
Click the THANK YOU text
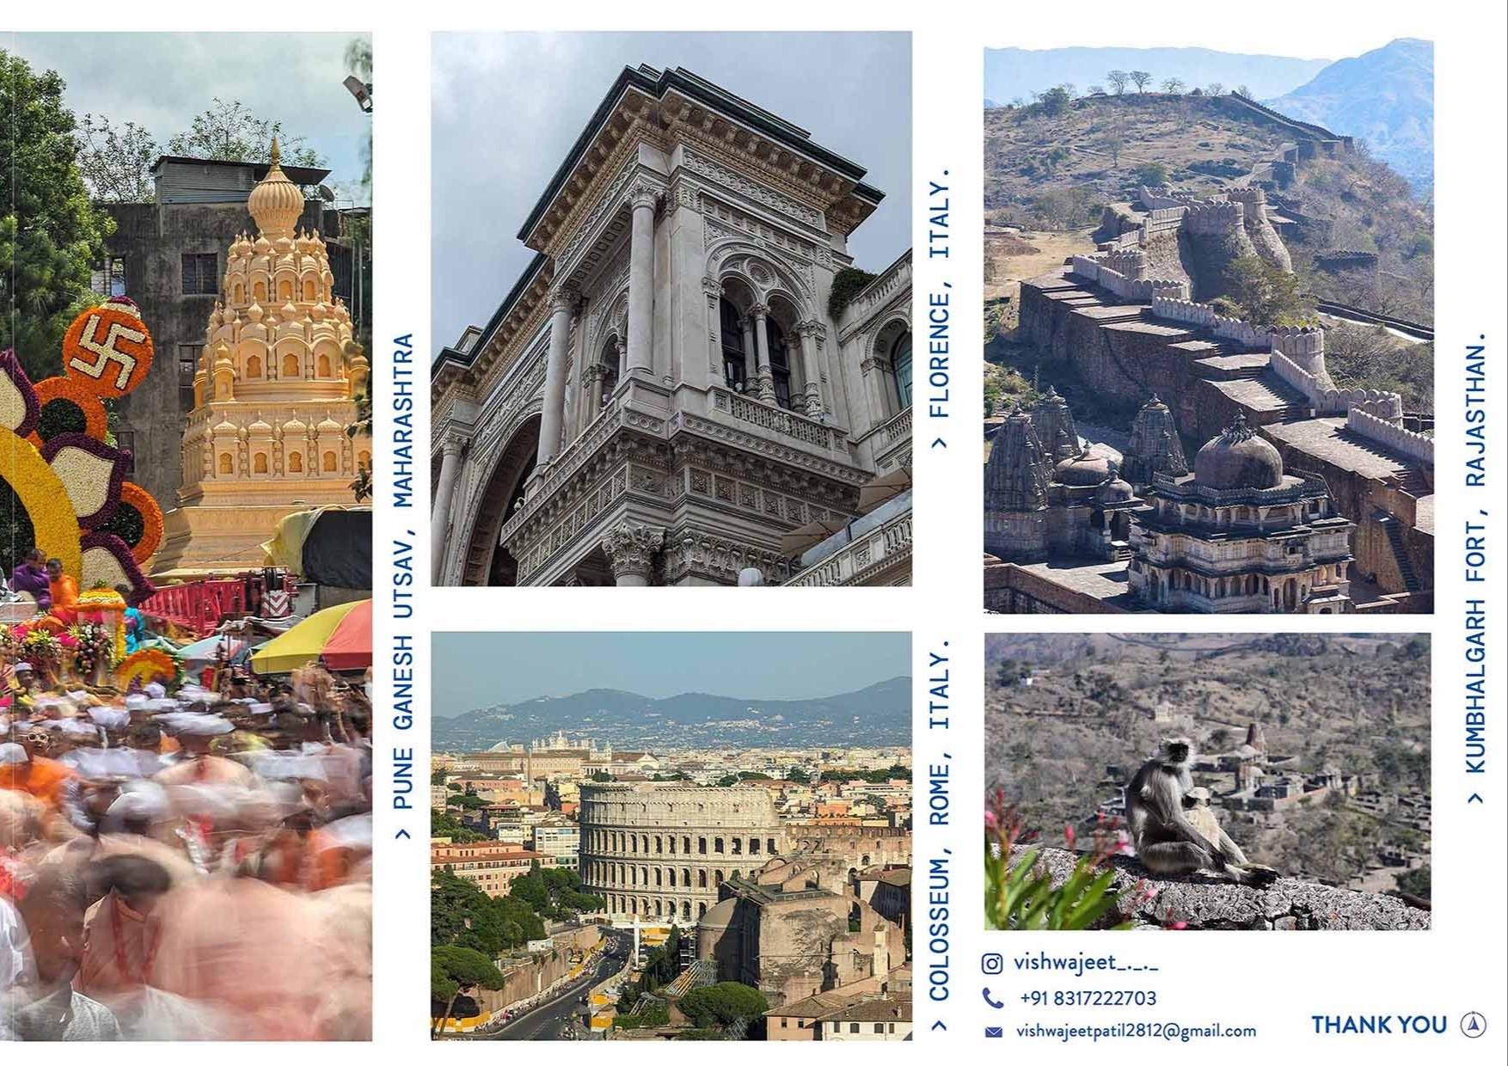[x=1379, y=1025]
